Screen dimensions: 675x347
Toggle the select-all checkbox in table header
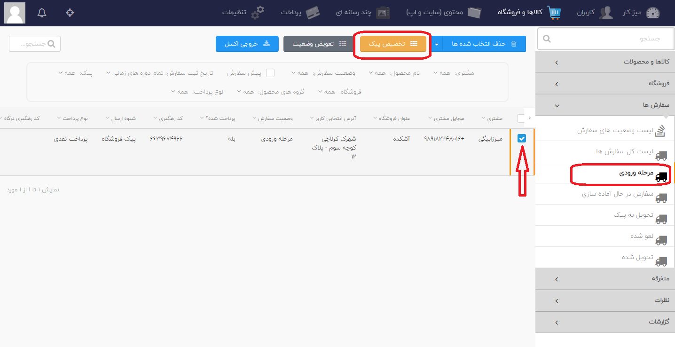[521, 118]
